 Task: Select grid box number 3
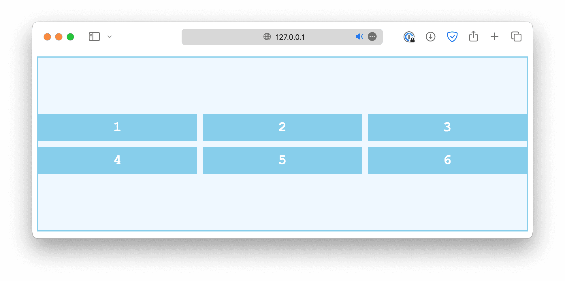point(447,128)
